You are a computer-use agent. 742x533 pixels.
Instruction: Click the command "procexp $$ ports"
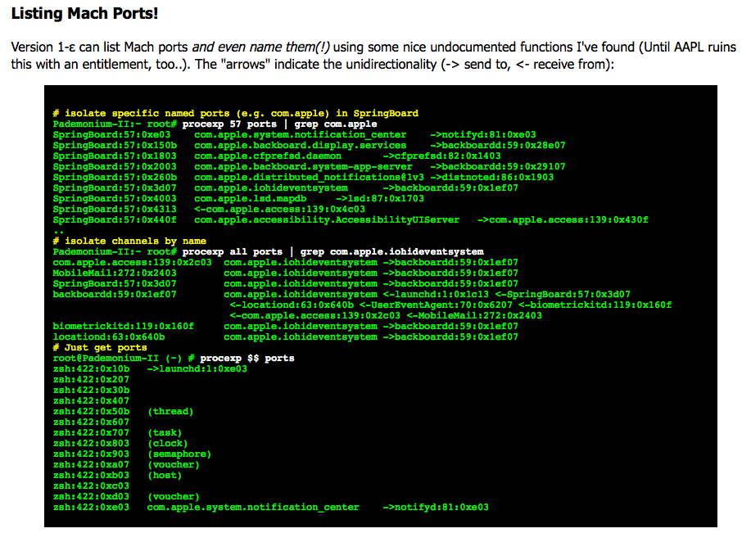[x=247, y=358]
